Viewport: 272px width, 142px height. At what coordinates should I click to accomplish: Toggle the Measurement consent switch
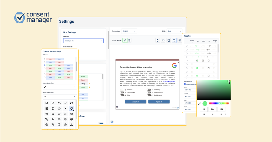pyautogui.click(x=149, y=92)
